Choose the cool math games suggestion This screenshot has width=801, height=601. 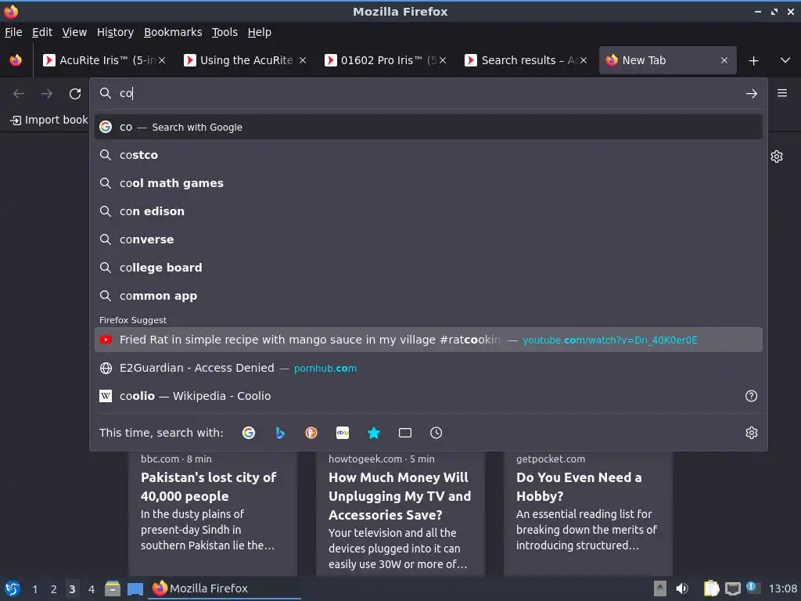(x=428, y=183)
